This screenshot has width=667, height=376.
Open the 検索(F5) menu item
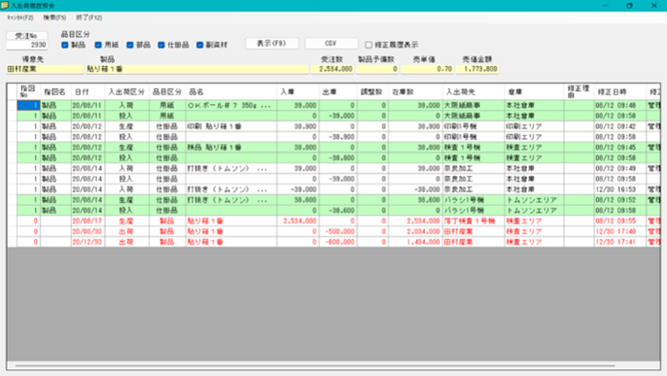(55, 17)
